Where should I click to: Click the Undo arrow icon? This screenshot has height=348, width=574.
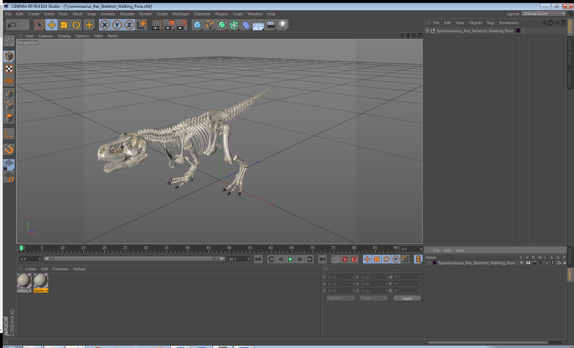(12, 25)
